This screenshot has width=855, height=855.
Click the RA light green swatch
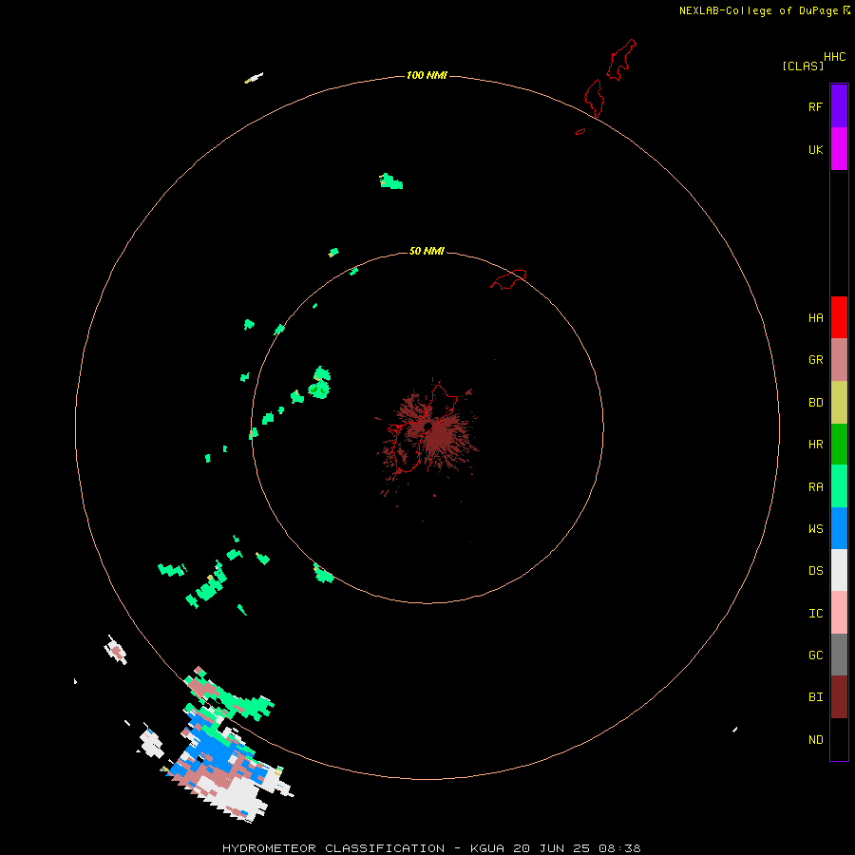[839, 485]
